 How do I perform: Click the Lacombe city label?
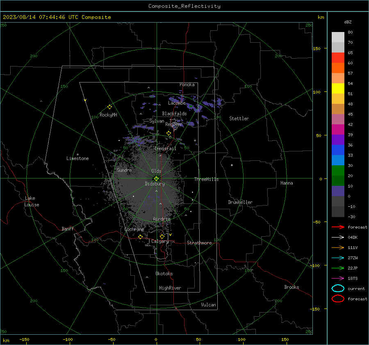coord(177,103)
